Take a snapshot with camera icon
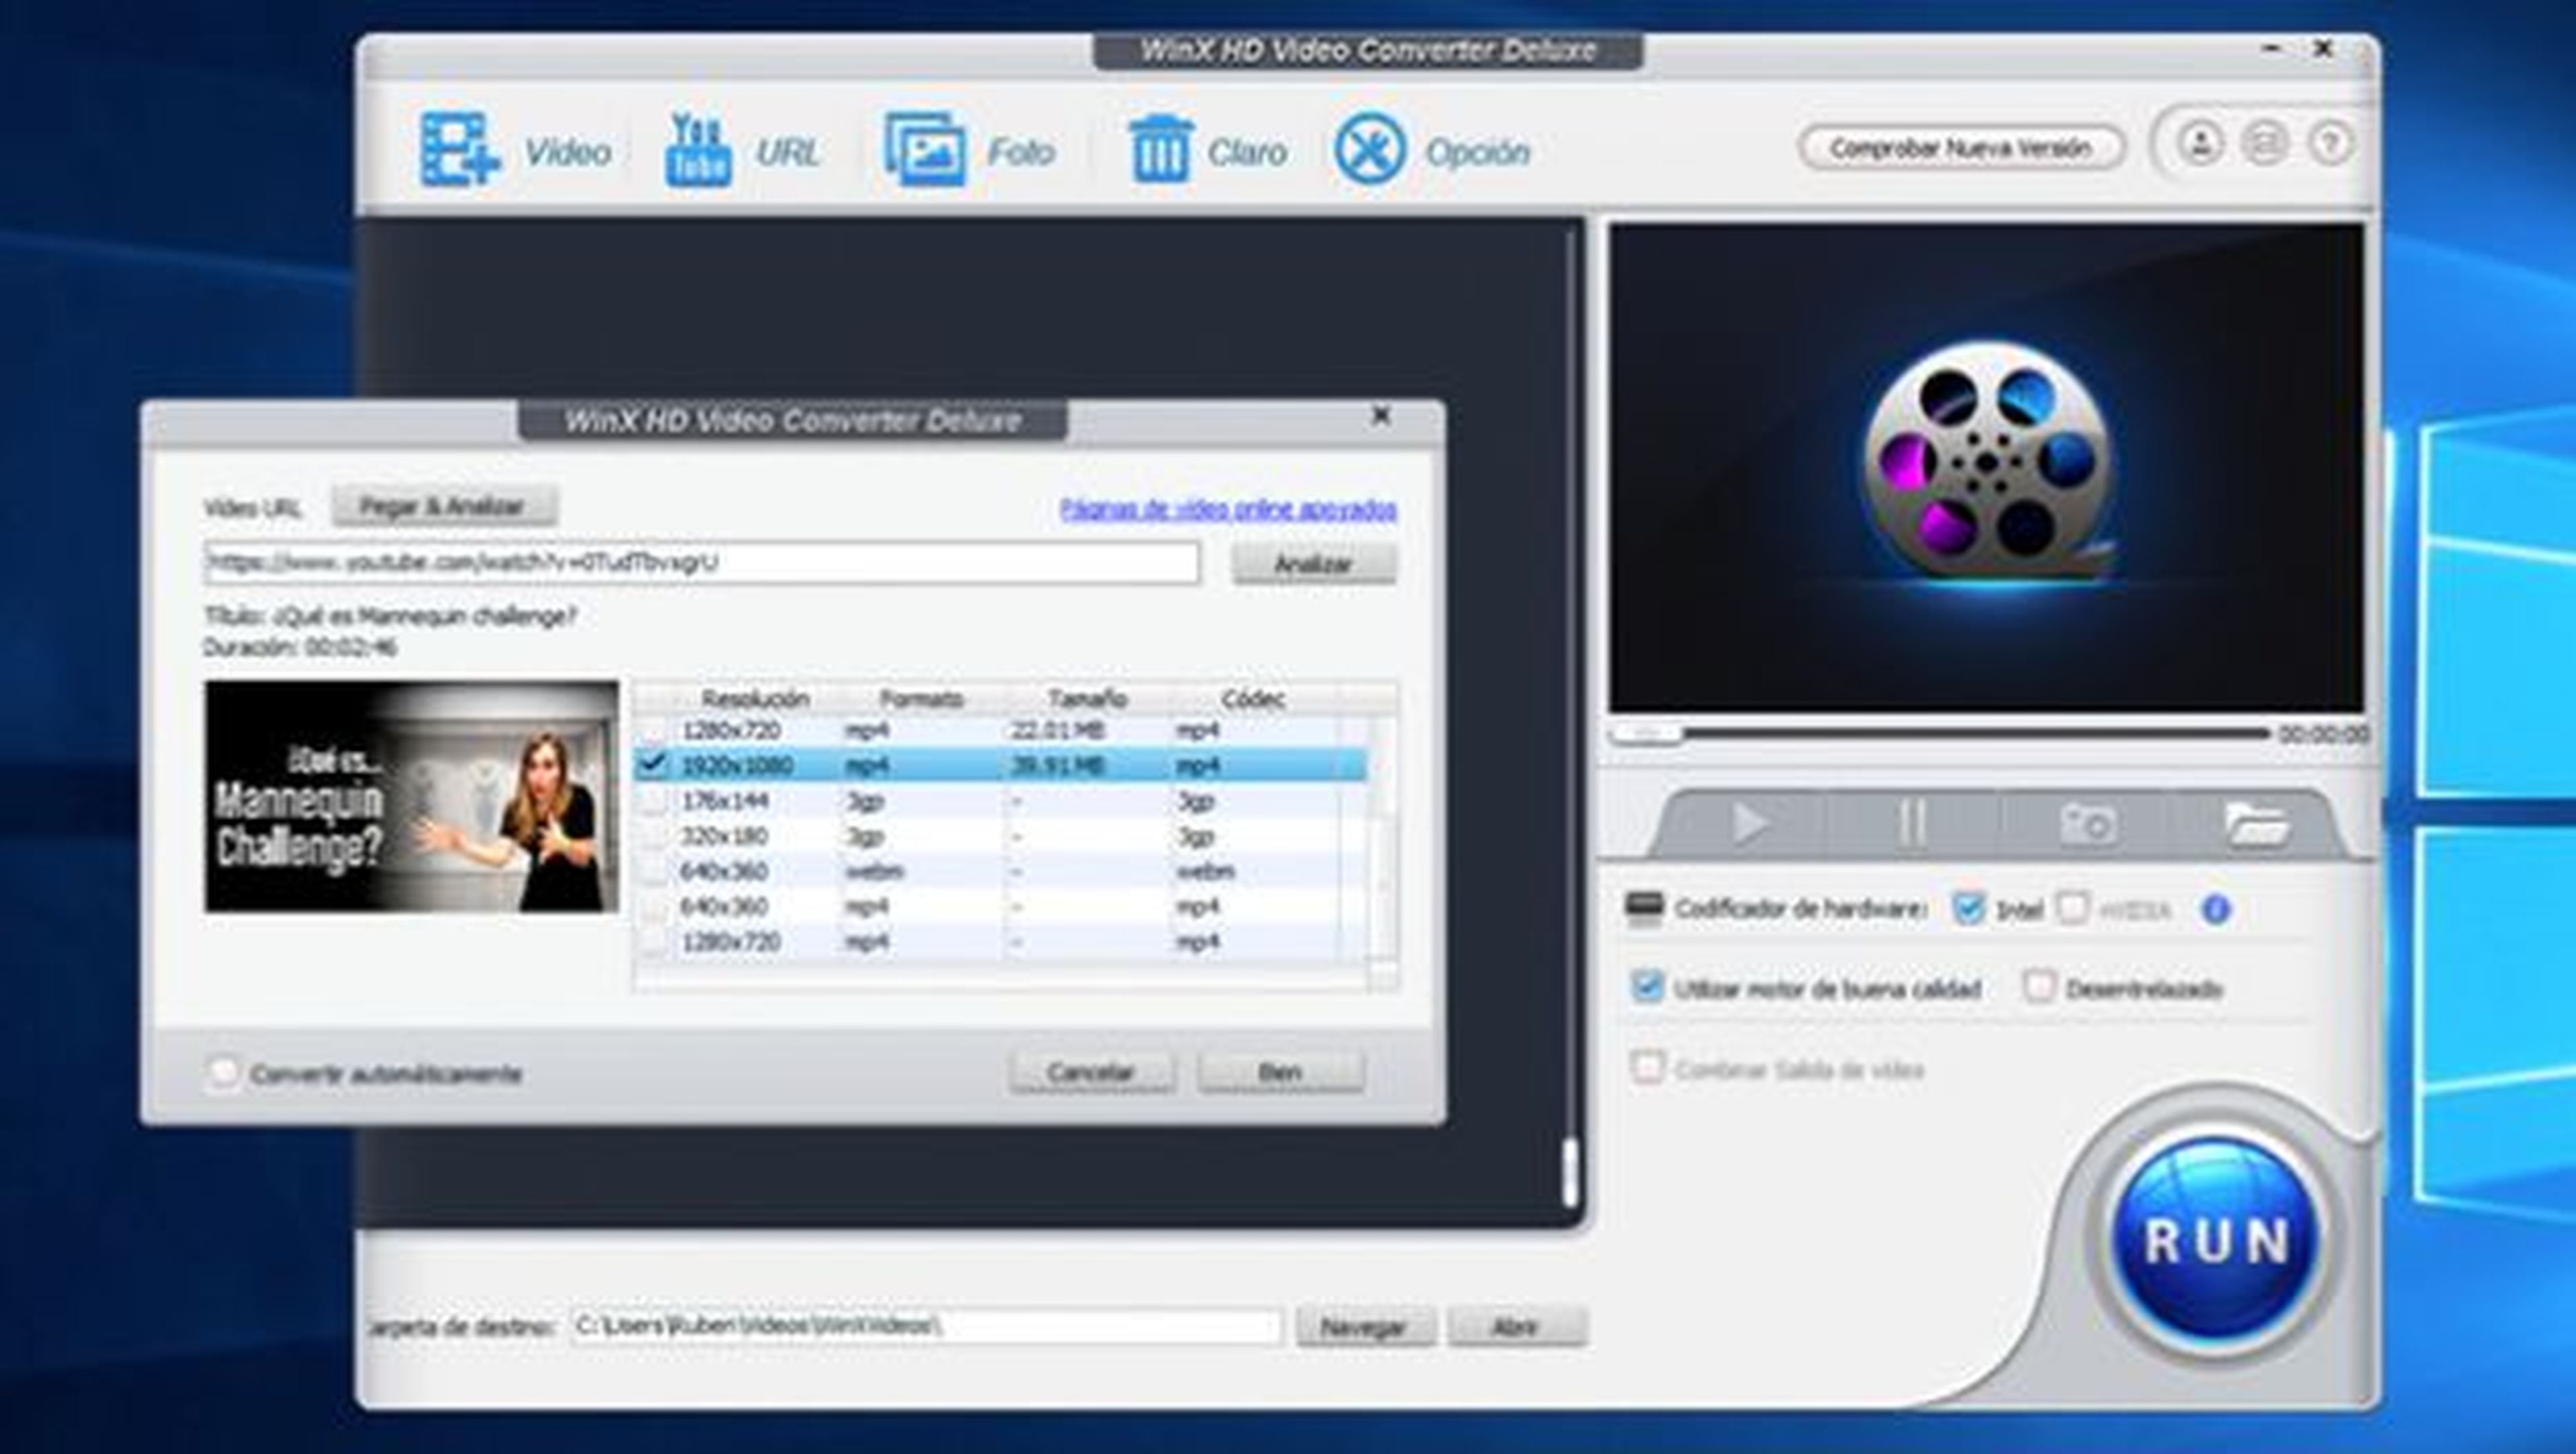Image resolution: width=2576 pixels, height=1454 pixels. click(2088, 824)
